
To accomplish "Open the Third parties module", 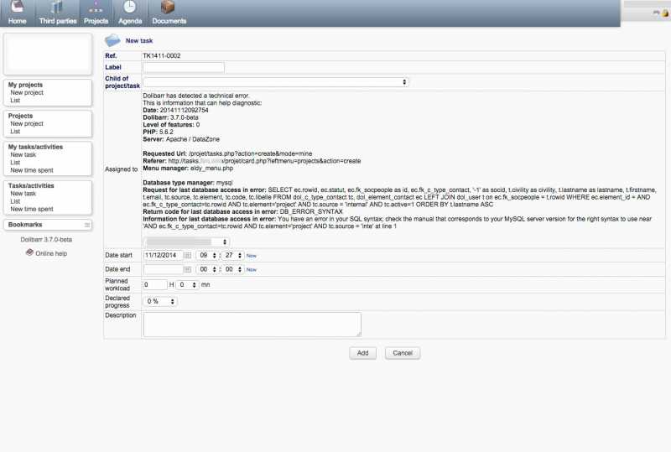I will click(57, 8).
